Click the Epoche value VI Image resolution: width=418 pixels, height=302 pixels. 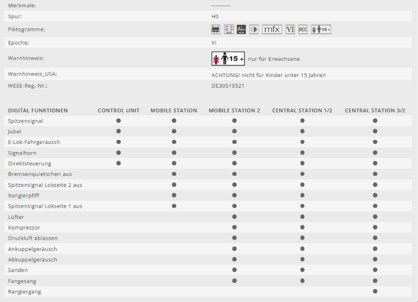click(214, 43)
